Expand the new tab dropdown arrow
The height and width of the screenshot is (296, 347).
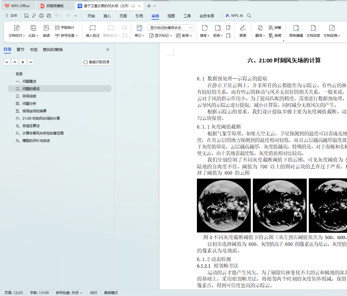[x=155, y=6]
